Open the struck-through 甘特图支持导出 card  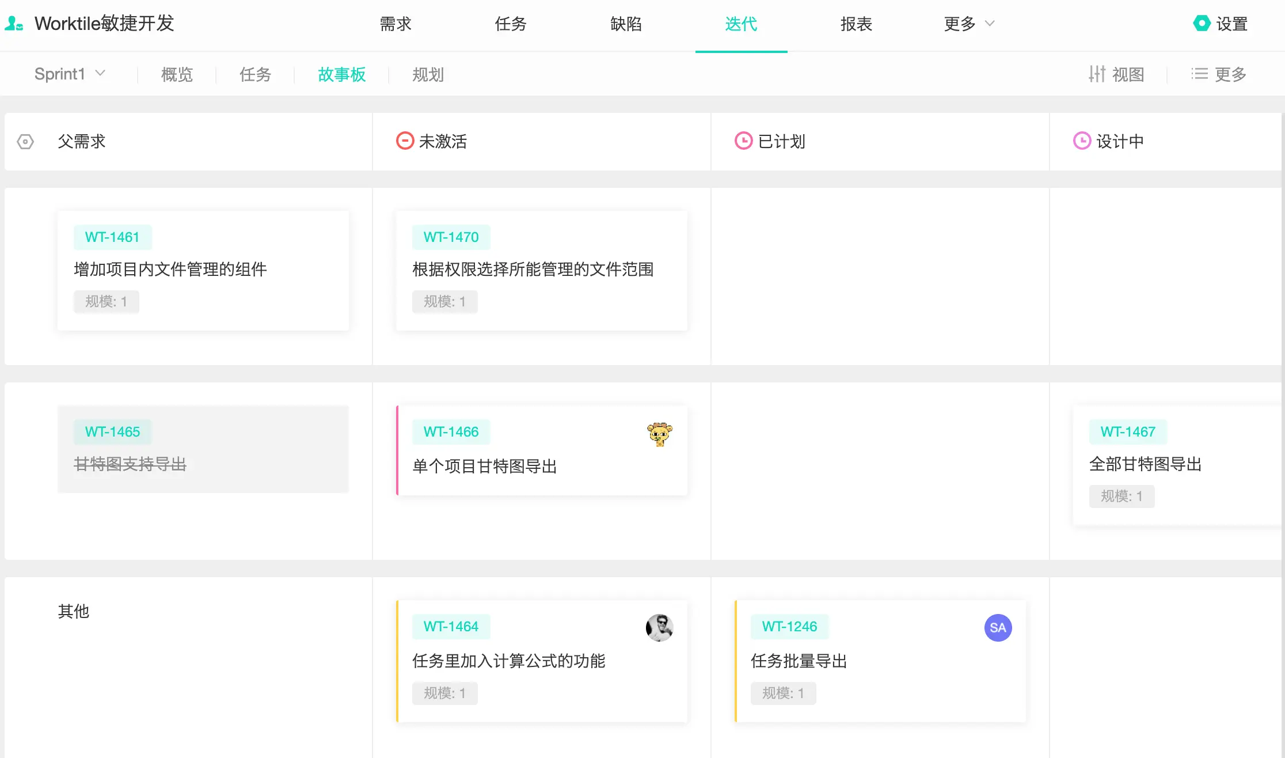130,464
